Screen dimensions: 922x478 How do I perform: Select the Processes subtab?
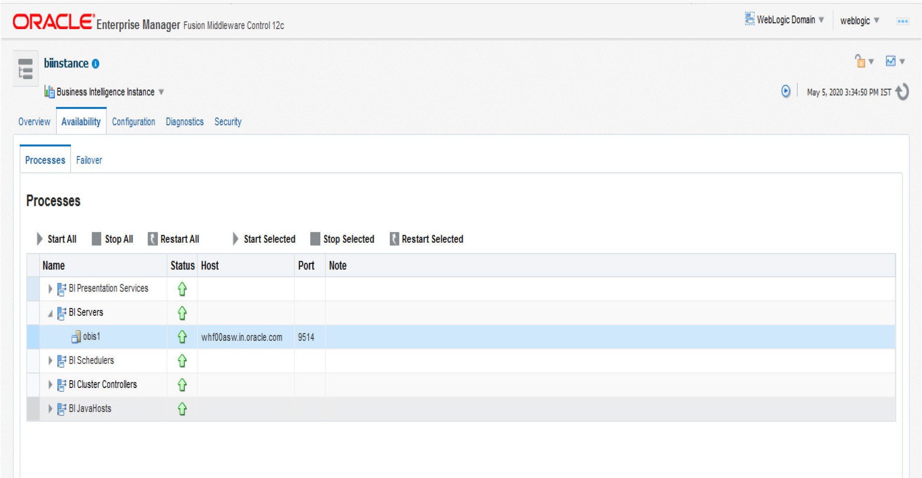click(45, 160)
